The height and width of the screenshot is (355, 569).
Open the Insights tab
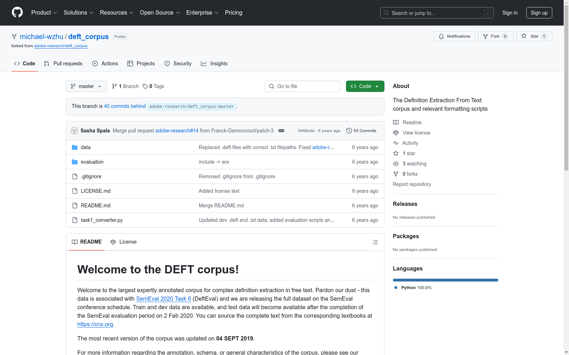214,64
